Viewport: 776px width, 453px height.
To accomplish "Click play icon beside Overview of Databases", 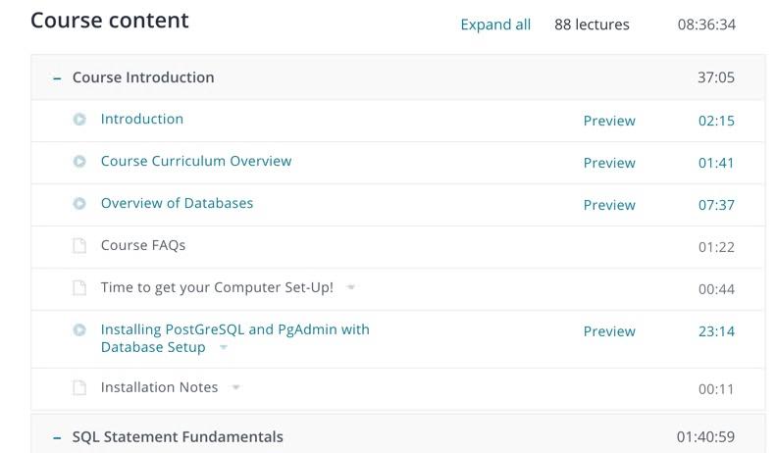I will [79, 203].
